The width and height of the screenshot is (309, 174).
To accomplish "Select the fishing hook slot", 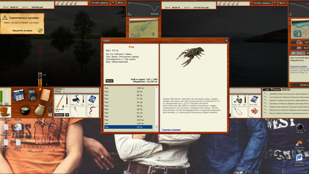I will [x=77, y=112].
